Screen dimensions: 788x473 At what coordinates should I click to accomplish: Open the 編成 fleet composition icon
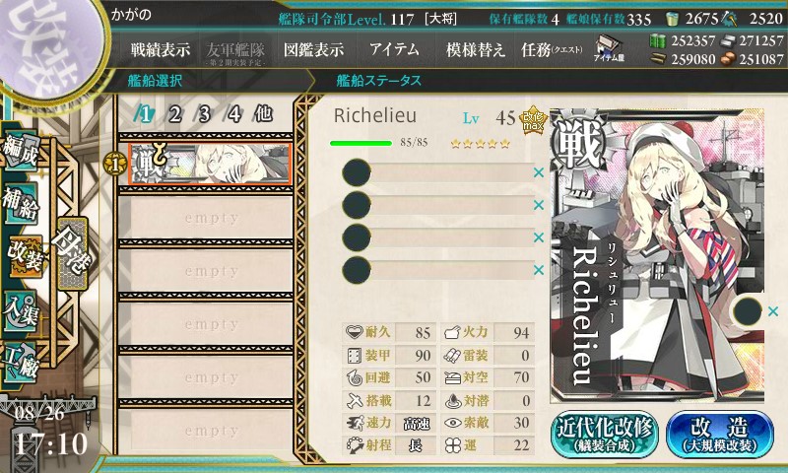tap(21, 151)
